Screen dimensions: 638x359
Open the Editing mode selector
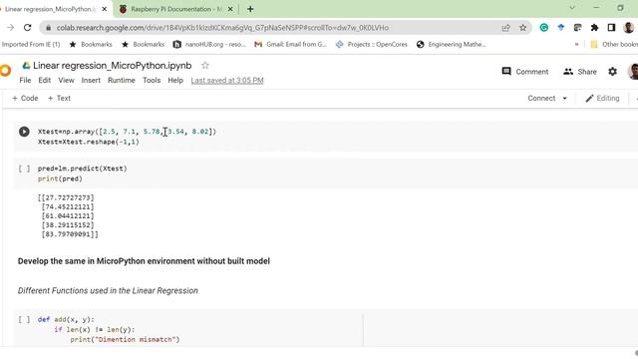(x=602, y=98)
